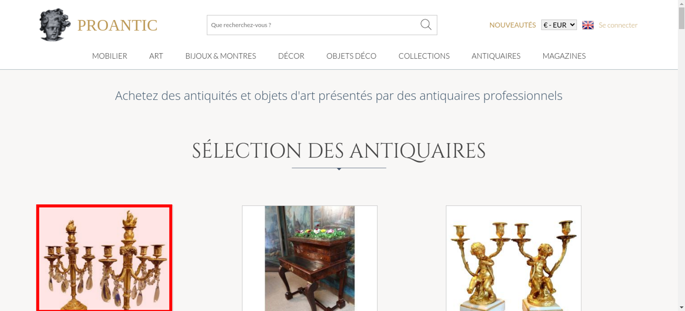The height and width of the screenshot is (311, 685).
Task: Open the crystal candelabra pair thumbnail
Action: coord(104,258)
